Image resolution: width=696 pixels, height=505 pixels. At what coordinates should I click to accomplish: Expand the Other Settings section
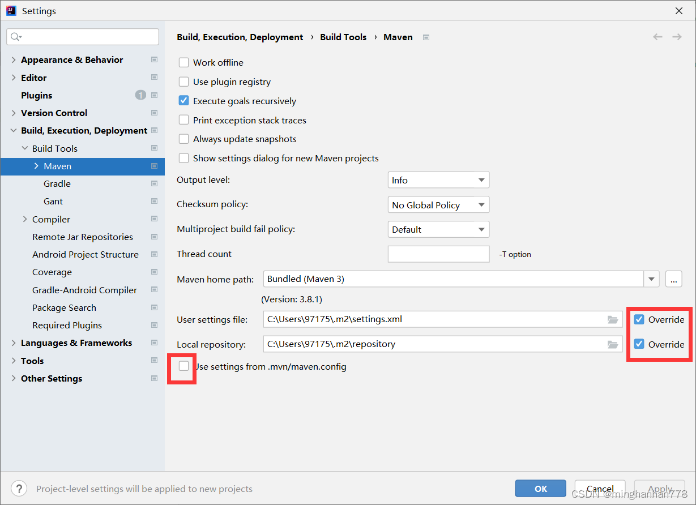coord(14,378)
